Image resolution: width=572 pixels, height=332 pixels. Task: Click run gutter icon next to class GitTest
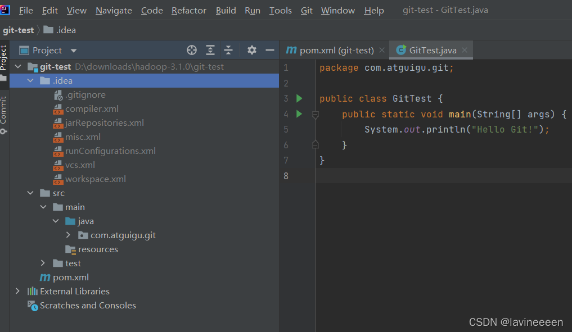299,98
